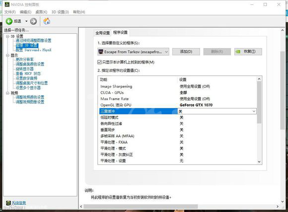Select 更改分辨率 in the tree
Image resolution: width=288 pixels, height=212 pixels.
point(25,59)
